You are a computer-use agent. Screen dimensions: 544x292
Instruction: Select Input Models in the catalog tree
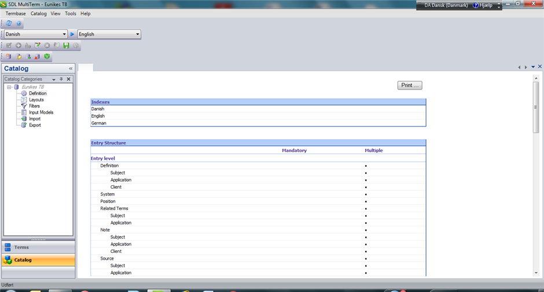pos(41,113)
